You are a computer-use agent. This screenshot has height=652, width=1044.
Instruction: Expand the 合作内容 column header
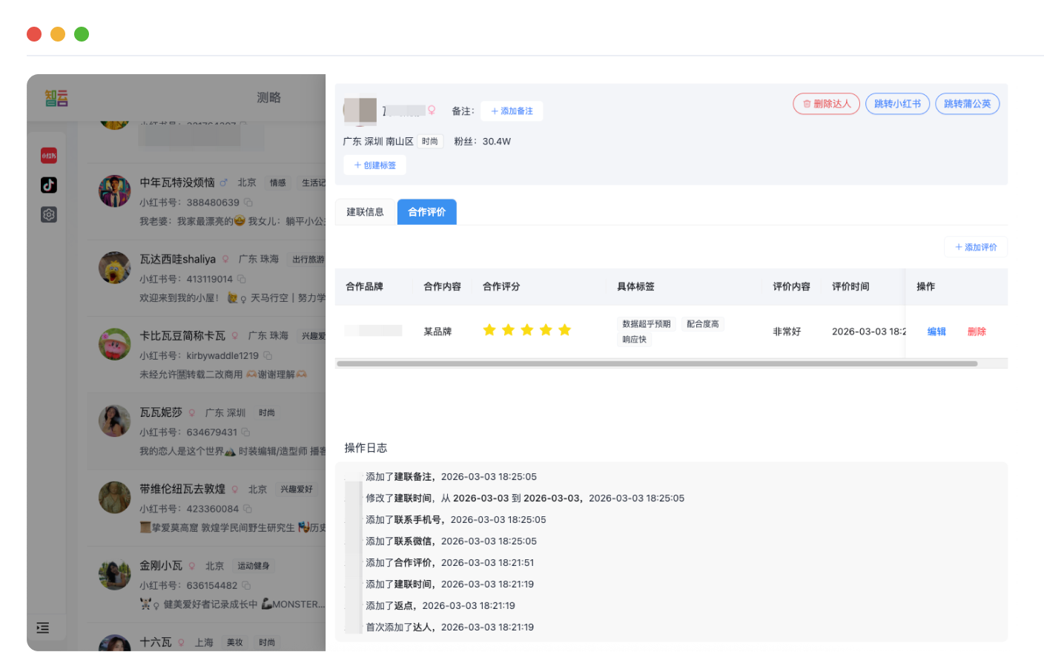tap(442, 286)
